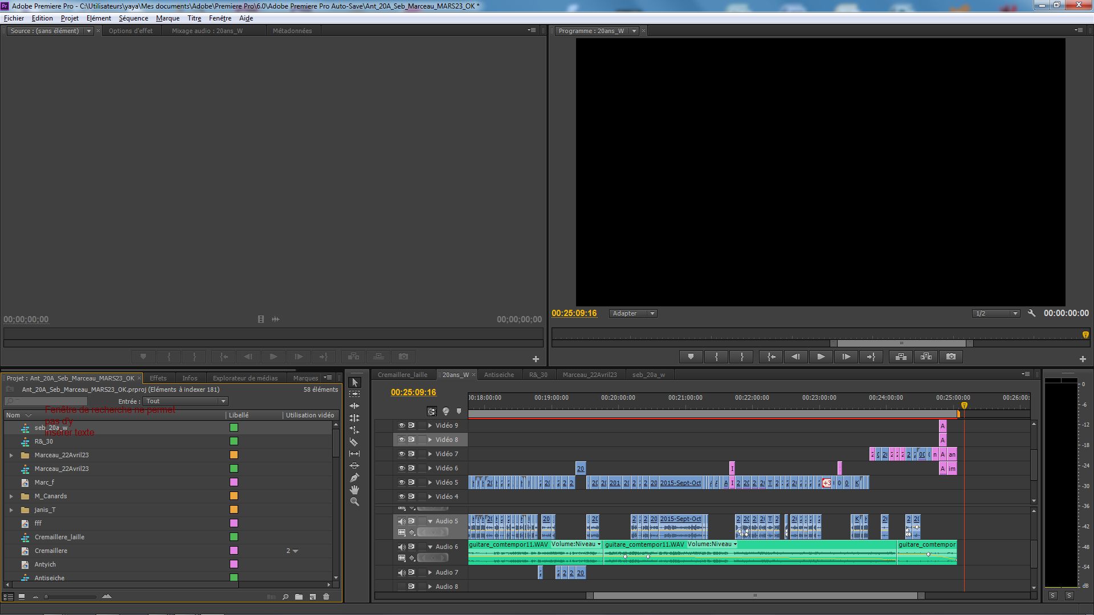Toggle Vidéo 5 track output eye

pos(401,482)
